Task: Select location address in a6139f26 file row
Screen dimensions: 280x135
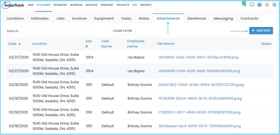Action: [56, 57]
